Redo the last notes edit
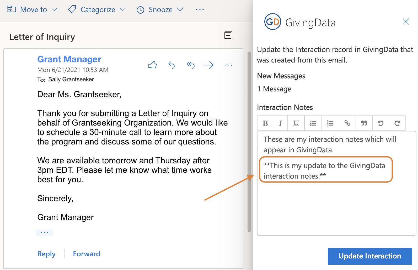Viewport: 418px width, 270px height. [397, 123]
